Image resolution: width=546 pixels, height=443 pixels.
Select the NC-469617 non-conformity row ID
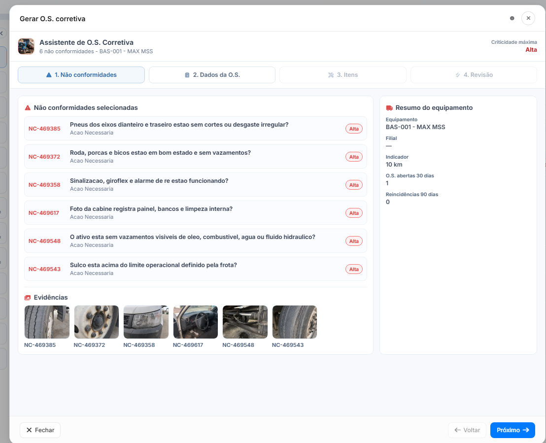[x=43, y=213]
